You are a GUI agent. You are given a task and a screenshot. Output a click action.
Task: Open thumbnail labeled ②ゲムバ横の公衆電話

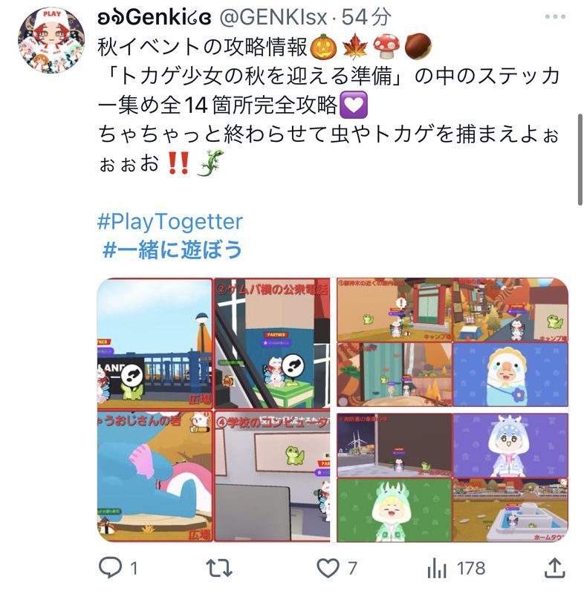(272, 344)
